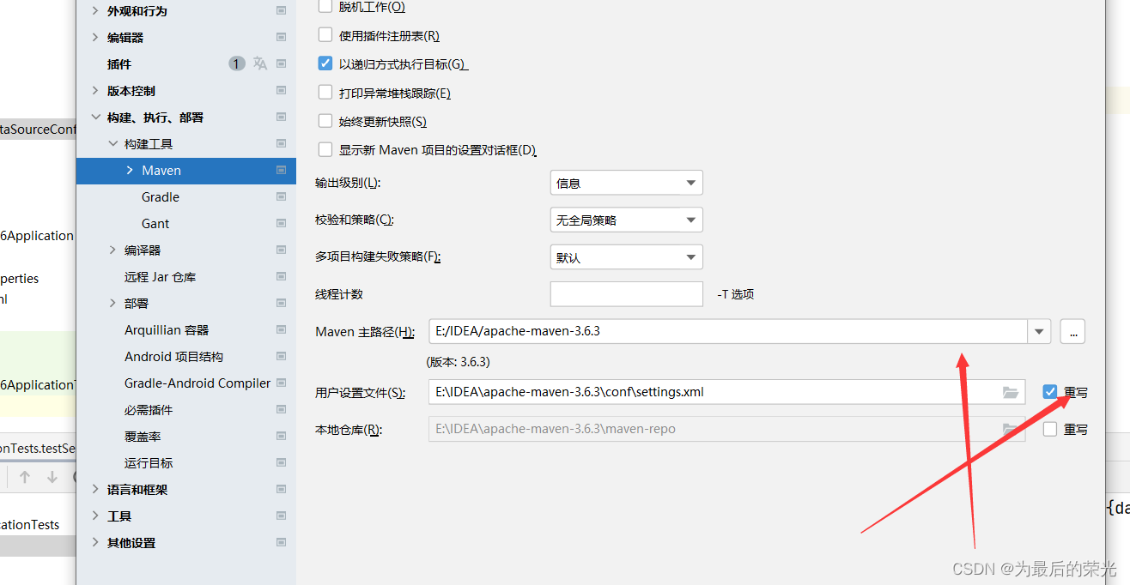
Task: Select Gant under build tools
Action: pyautogui.click(x=155, y=224)
